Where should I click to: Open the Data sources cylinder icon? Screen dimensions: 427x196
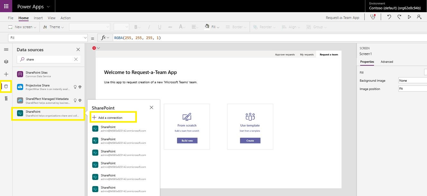click(x=6, y=86)
